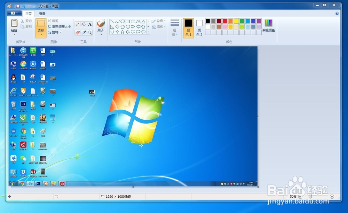The width and height of the screenshot is (348, 213).
Task: Click the Crop (裁剪) button
Action: coord(53,21)
